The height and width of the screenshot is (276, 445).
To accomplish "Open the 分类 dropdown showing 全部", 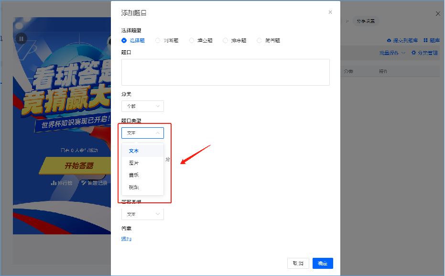I will click(x=142, y=106).
